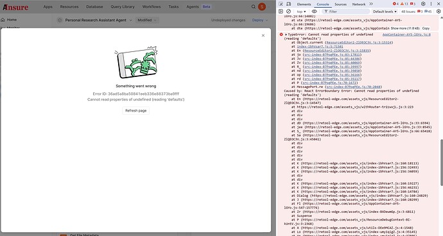Image resolution: width=443 pixels, height=236 pixels.
Task: Click the Error ID text in dialog
Action: coord(136,94)
